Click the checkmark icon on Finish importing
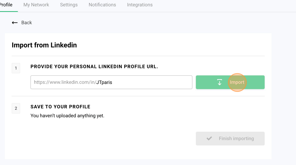Viewport: 296px width, 165px height. coord(209,138)
